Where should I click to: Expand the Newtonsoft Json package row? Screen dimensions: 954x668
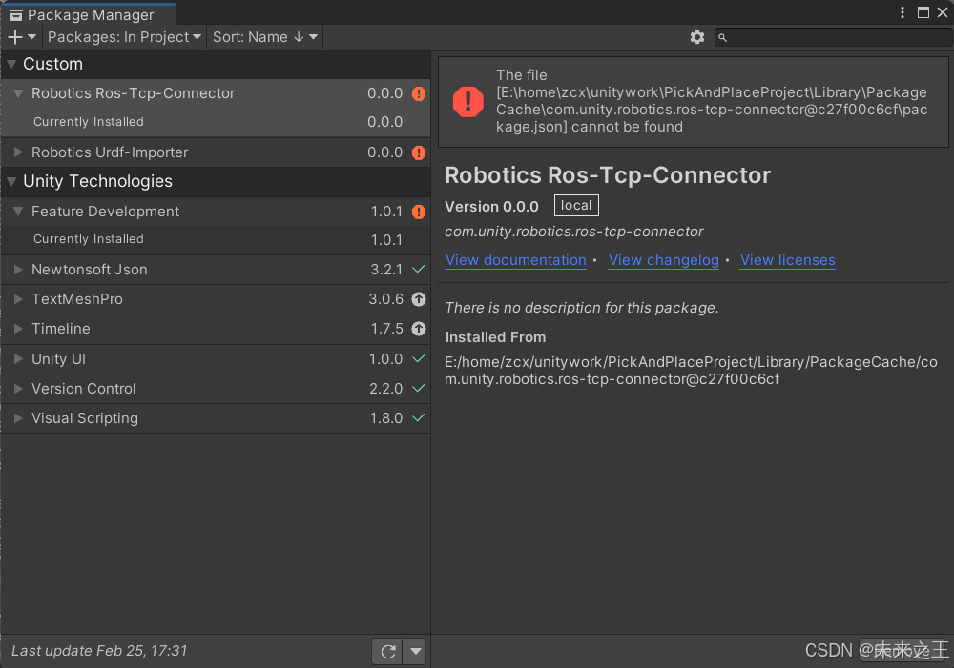click(x=18, y=270)
